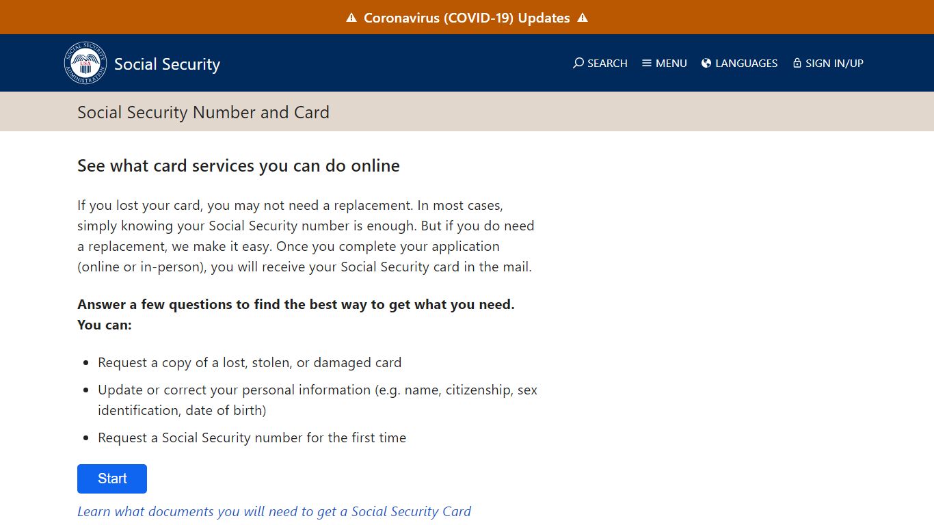Toggle the site navigation menu open
The image size is (934, 525).
click(x=664, y=63)
